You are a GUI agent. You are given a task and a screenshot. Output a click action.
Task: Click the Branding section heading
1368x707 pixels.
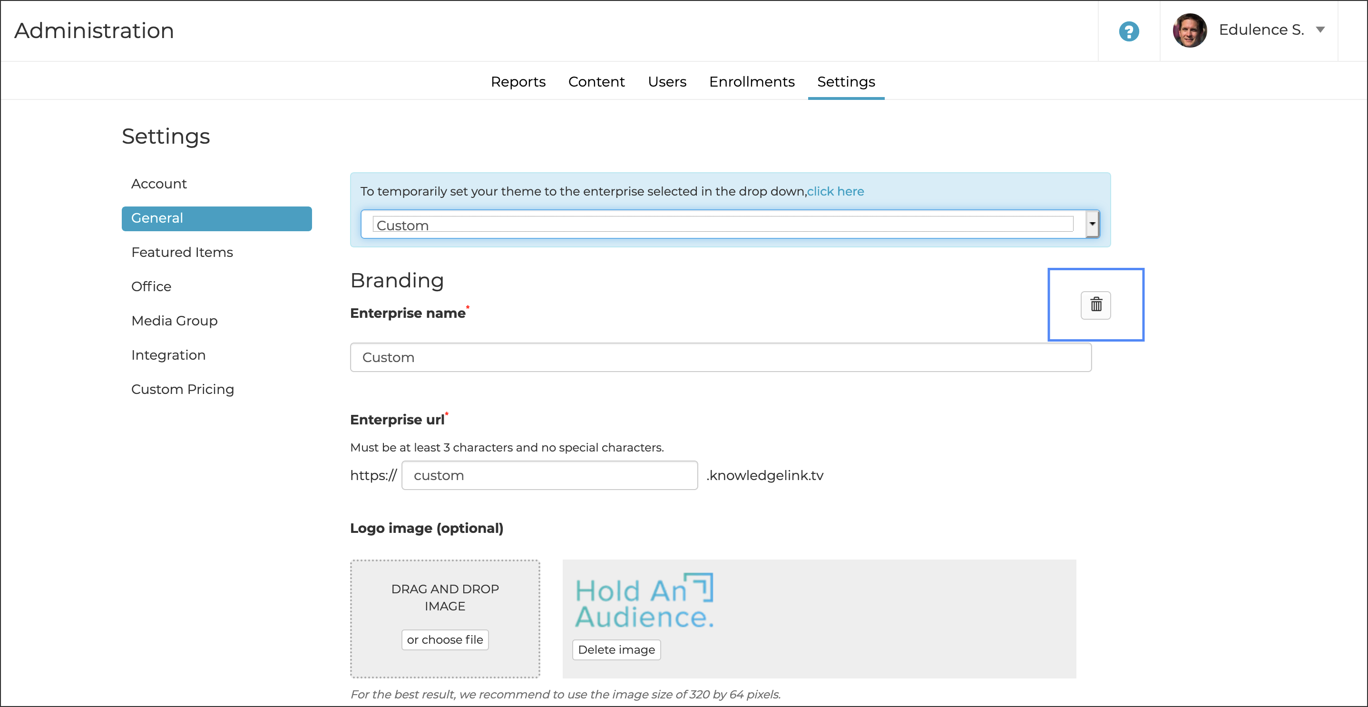point(397,280)
